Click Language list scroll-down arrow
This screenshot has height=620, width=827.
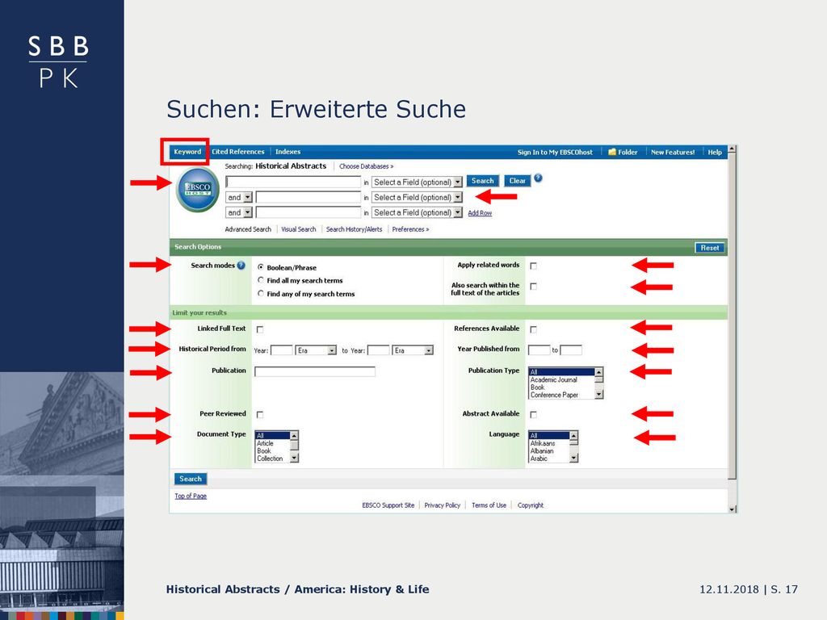574,459
